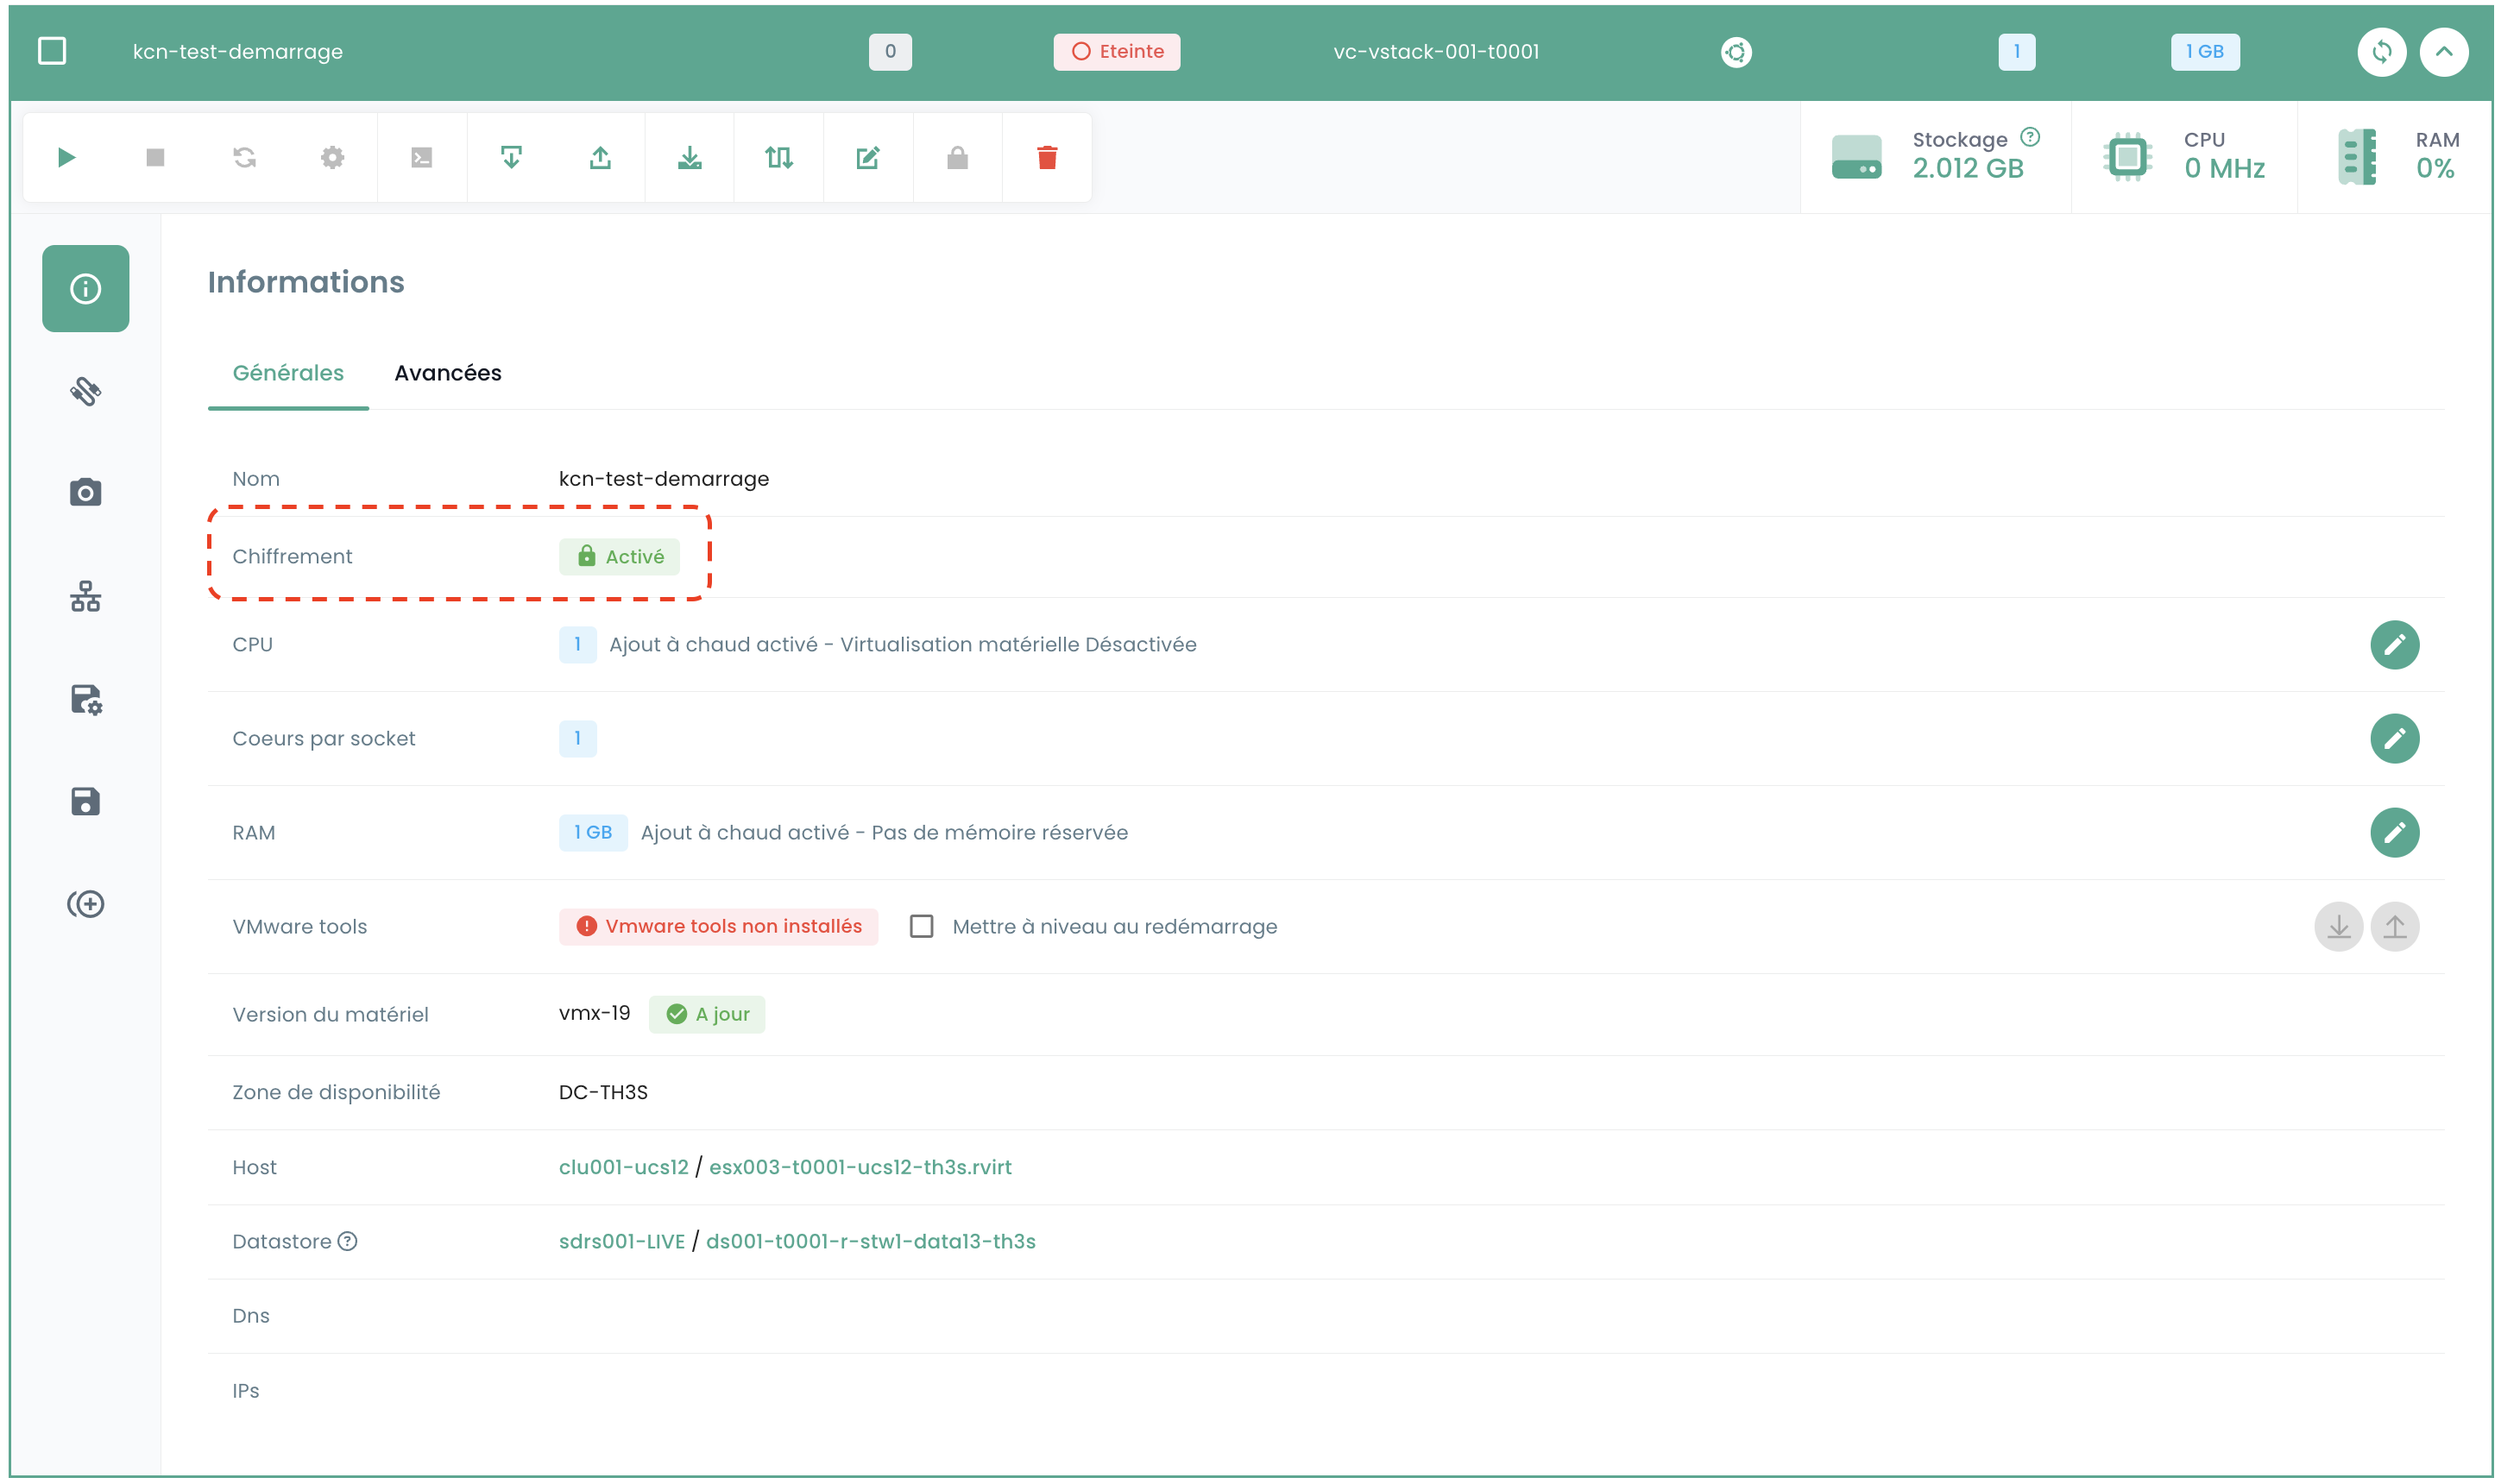
Task: Open the clu001-ucs12 cluster link
Action: pyautogui.click(x=623, y=1167)
